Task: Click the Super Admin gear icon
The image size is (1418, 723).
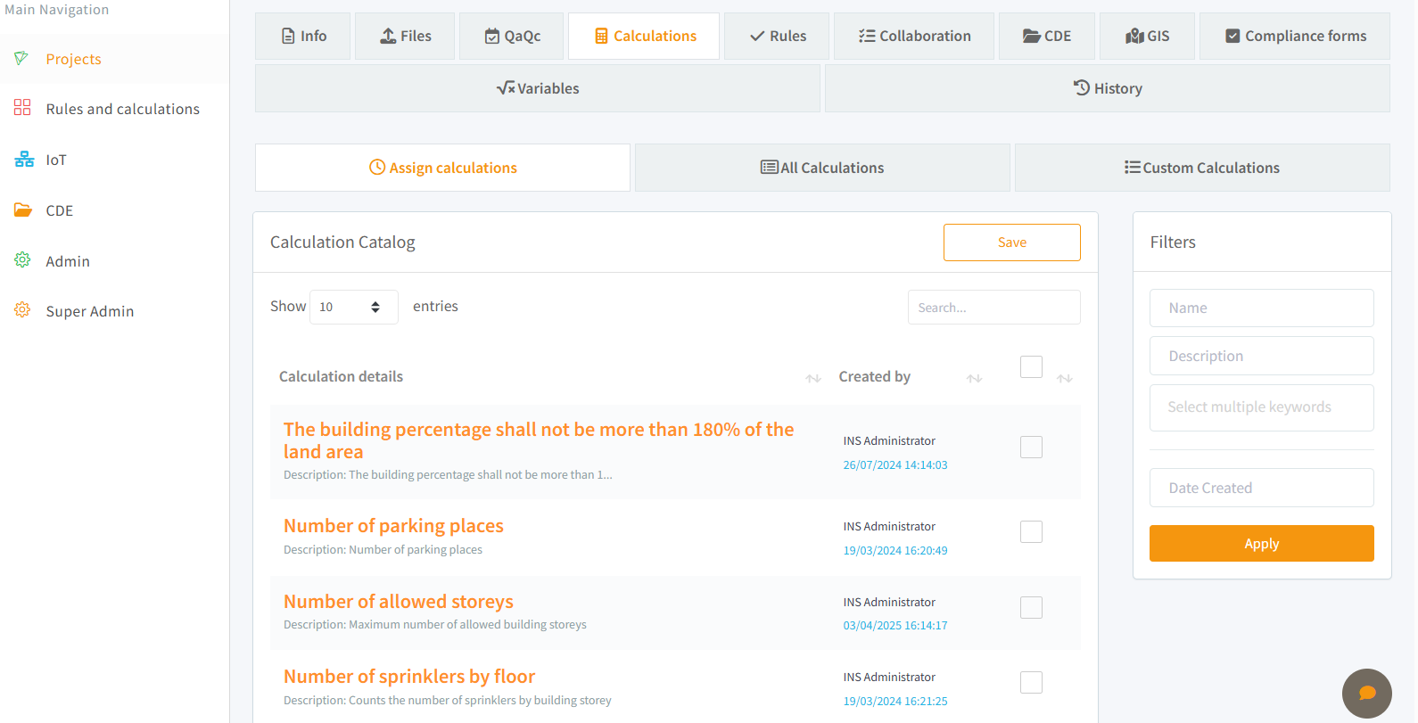Action: [x=22, y=310]
